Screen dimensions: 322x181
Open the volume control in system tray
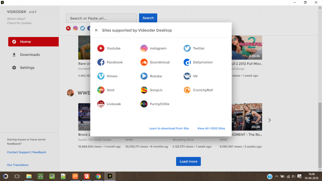[x=293, y=176]
